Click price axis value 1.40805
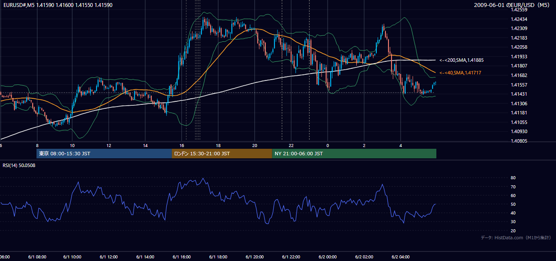Image resolution: width=556 pixels, height=261 pixels. 519,141
